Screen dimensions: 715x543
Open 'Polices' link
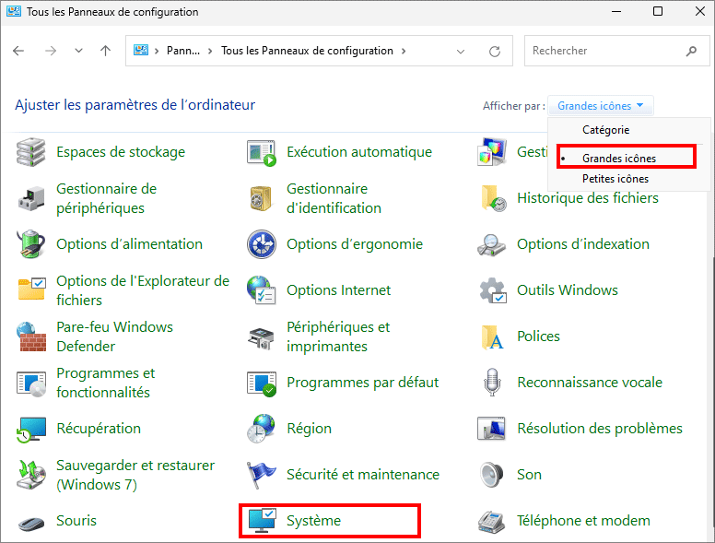(x=538, y=336)
